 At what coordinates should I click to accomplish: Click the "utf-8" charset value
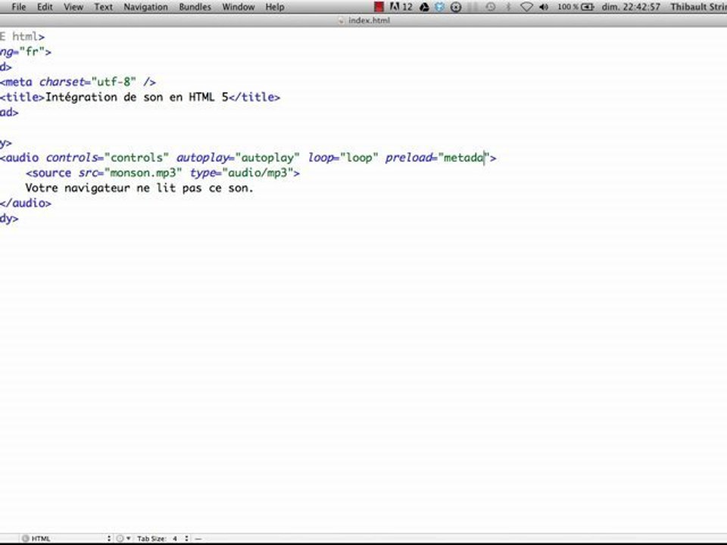114,82
